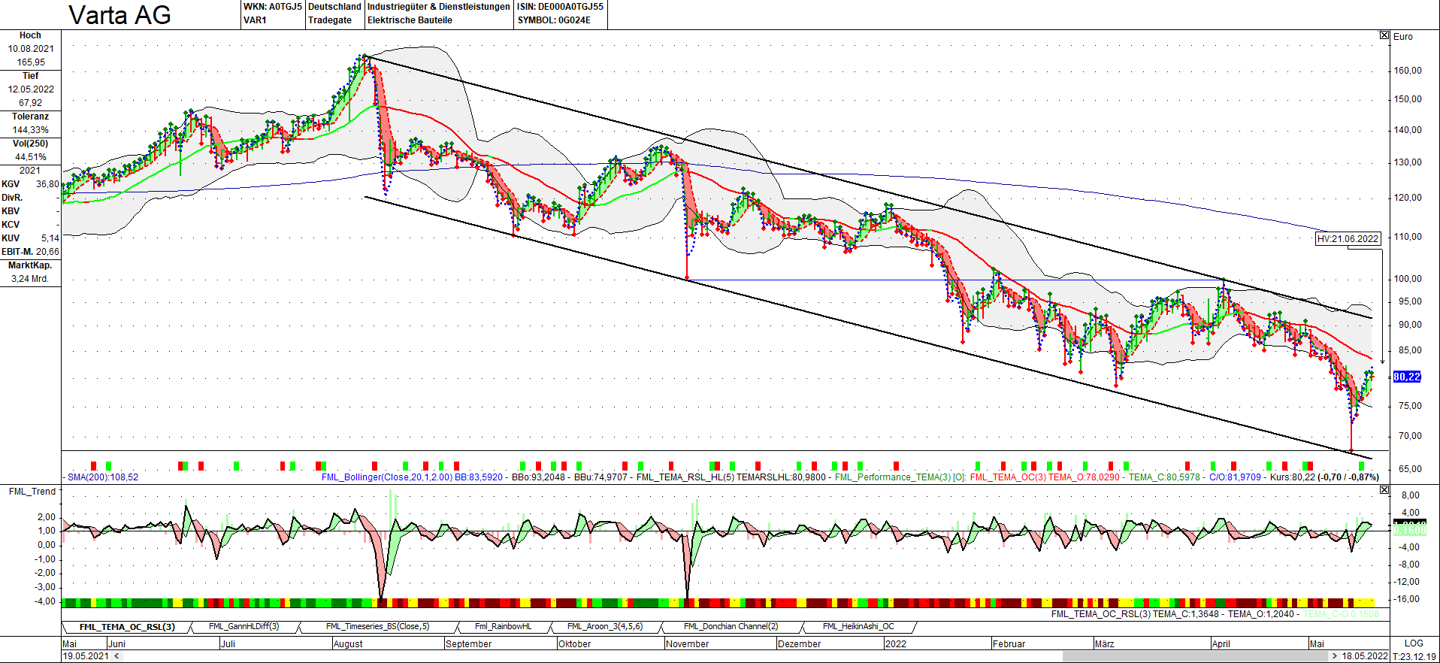This screenshot has height=663, width=1440.
Task: Select the FML_Timeseries_BS(Close,5) tab
Action: point(378,627)
